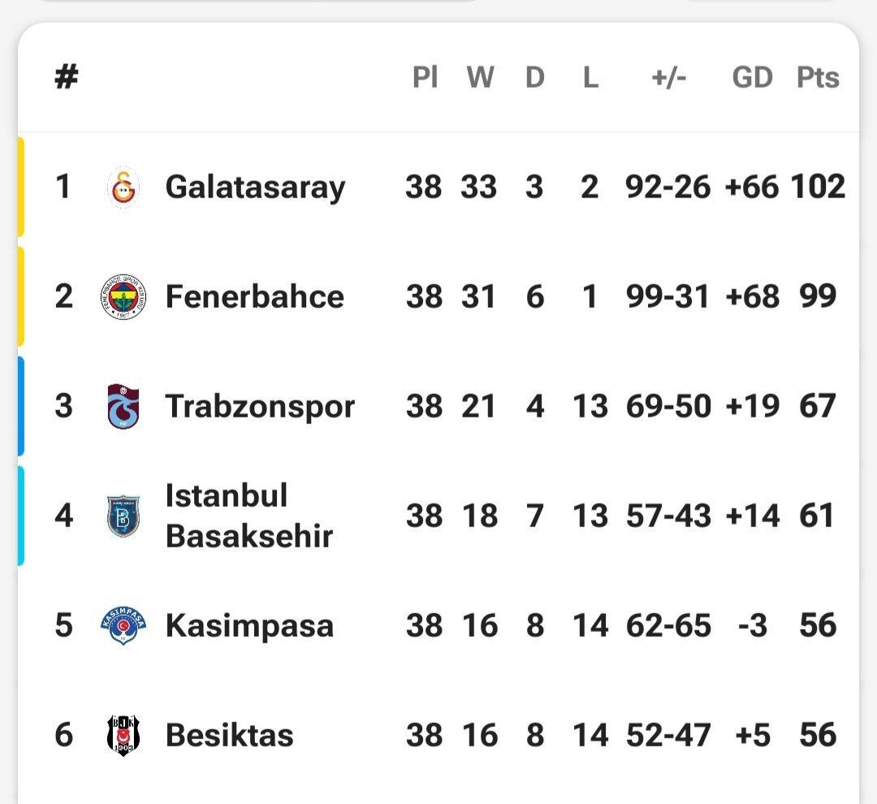This screenshot has height=804, width=877.
Task: Click the Fenerbahce club crest
Action: pyautogui.click(x=124, y=297)
